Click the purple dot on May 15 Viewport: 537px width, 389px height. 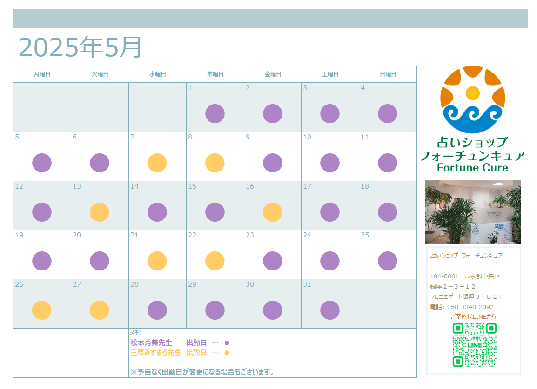click(215, 212)
